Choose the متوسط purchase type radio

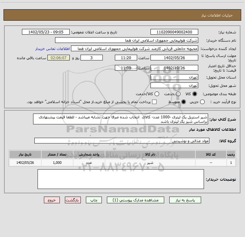pos(184,102)
